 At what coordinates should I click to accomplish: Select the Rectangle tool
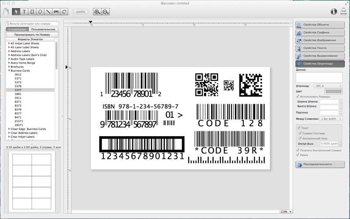tap(32, 12)
